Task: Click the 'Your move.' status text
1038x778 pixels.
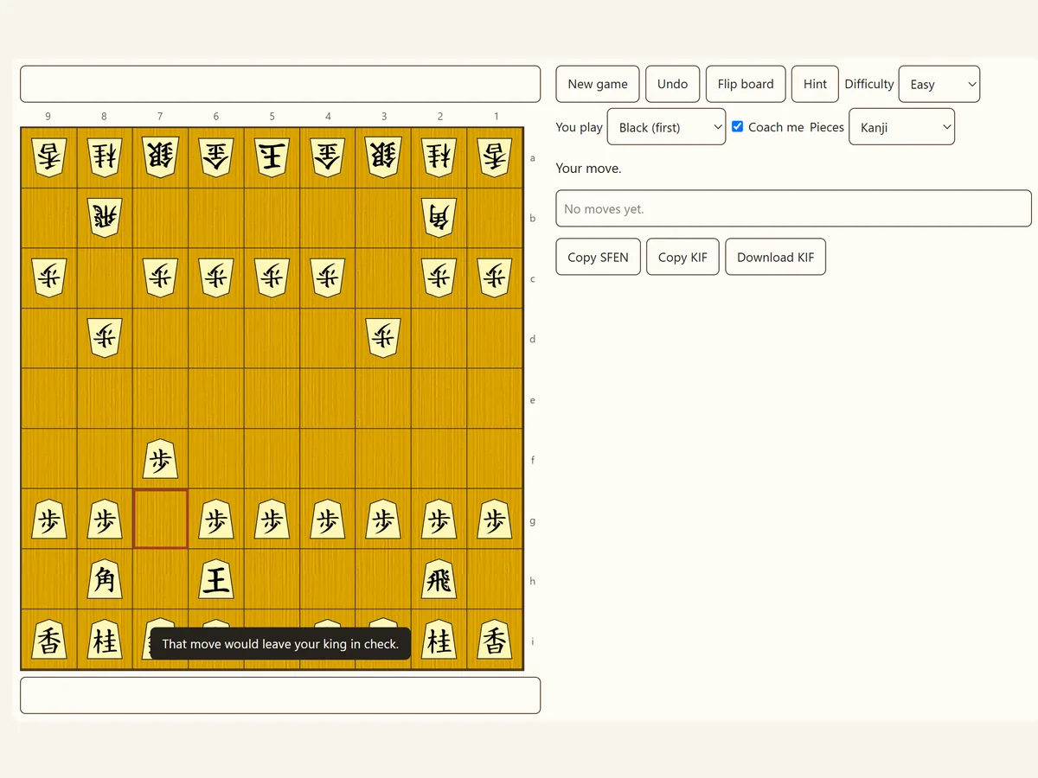Action: click(x=588, y=168)
